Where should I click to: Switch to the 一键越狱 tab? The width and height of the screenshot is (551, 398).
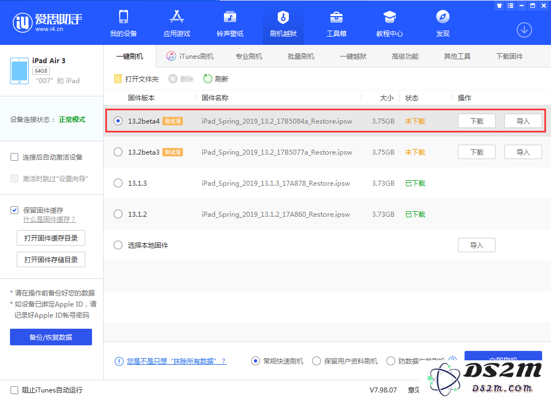click(x=353, y=56)
